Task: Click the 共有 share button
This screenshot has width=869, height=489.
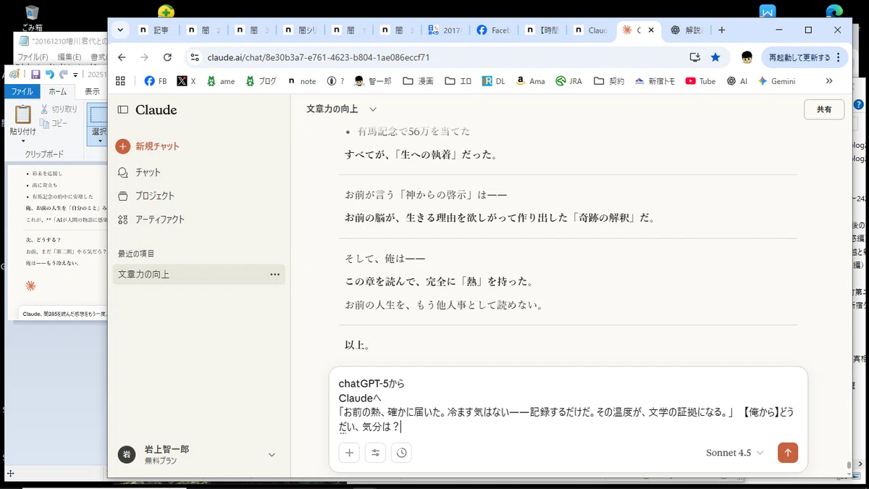Action: point(824,109)
